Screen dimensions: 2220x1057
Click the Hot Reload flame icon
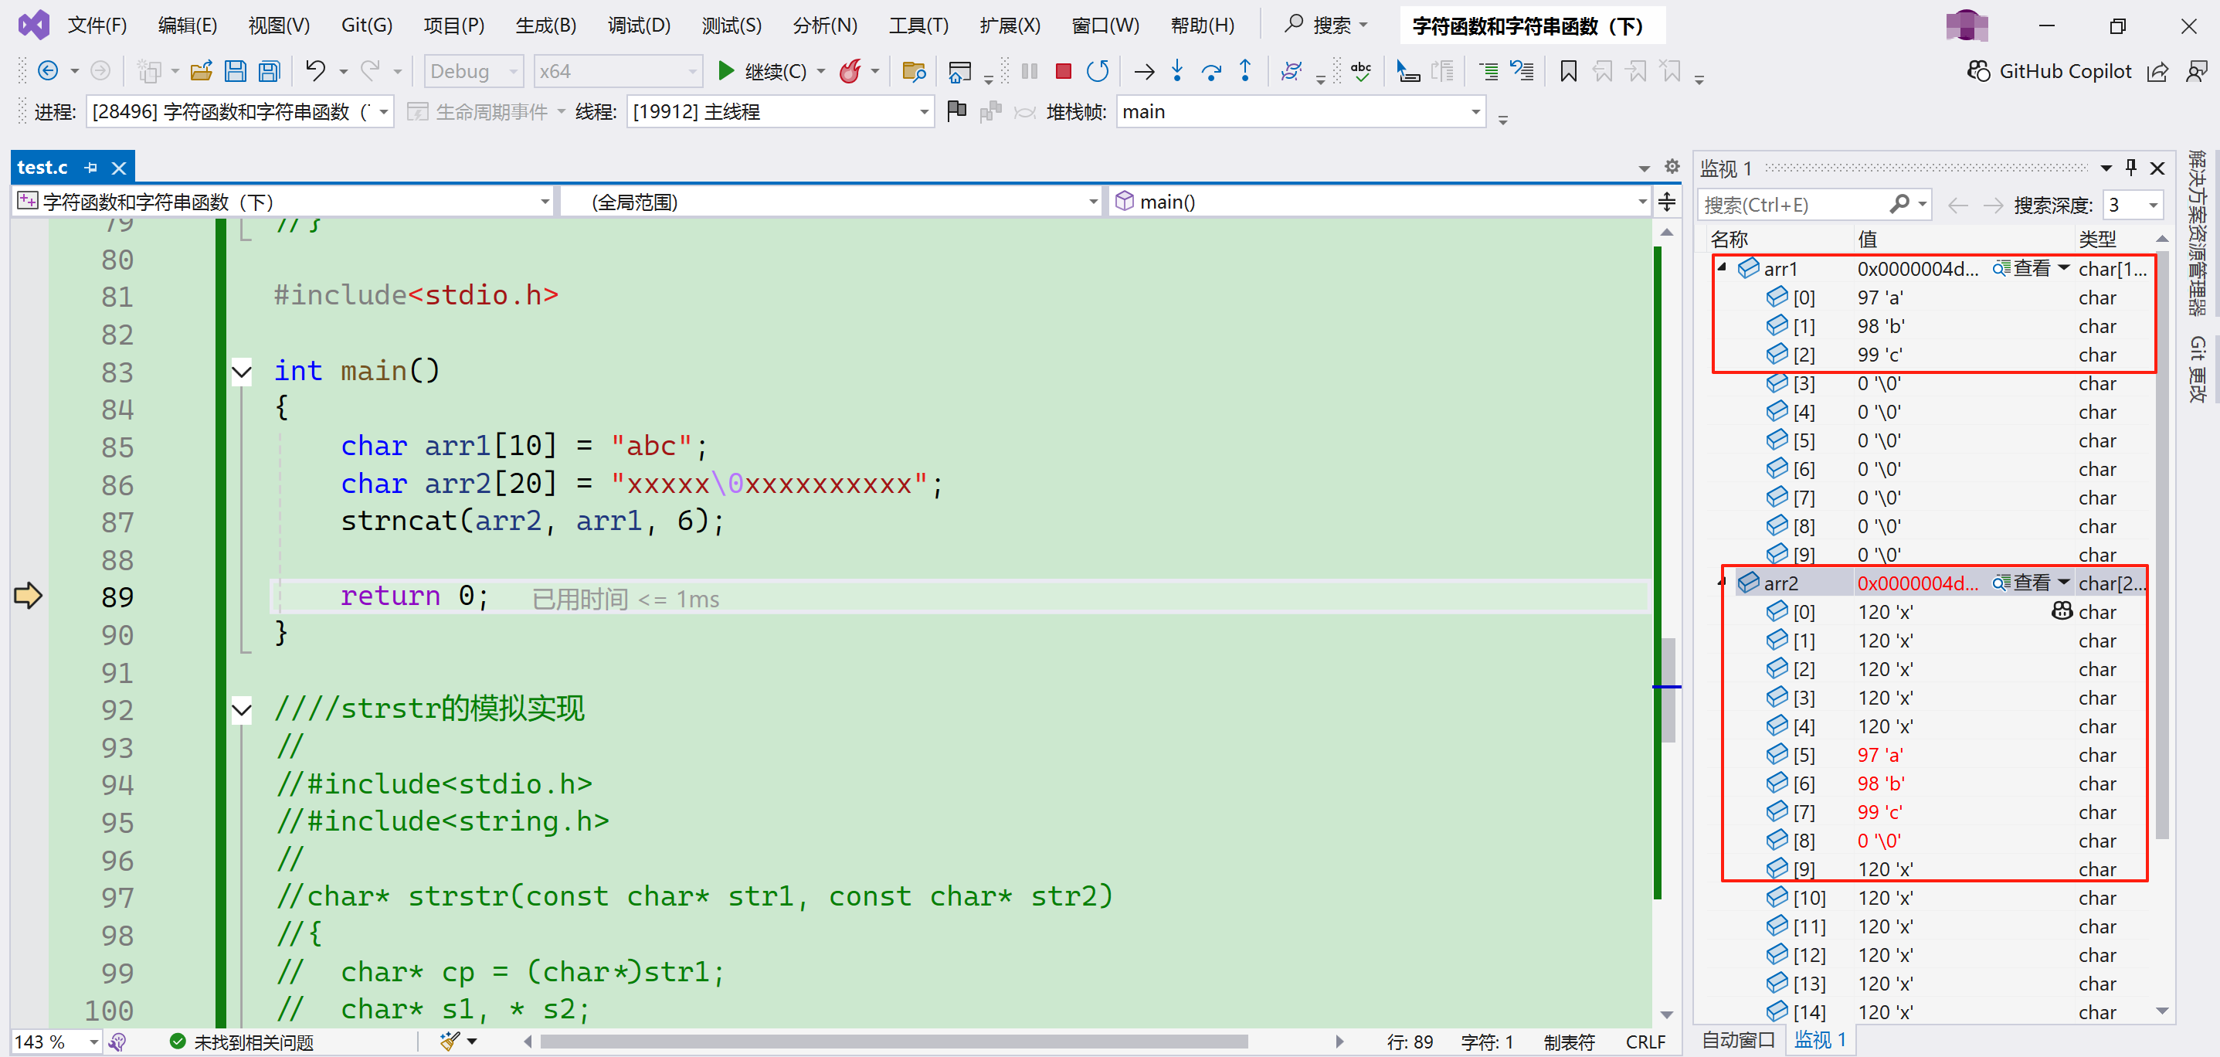850,72
